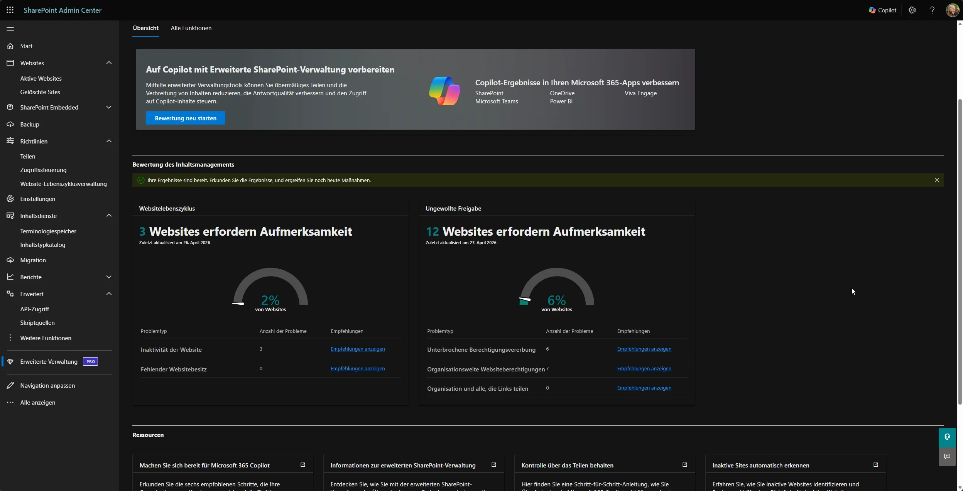Image resolution: width=963 pixels, height=491 pixels.
Task: Open external link on Inaktive Sites card
Action: (x=876, y=465)
